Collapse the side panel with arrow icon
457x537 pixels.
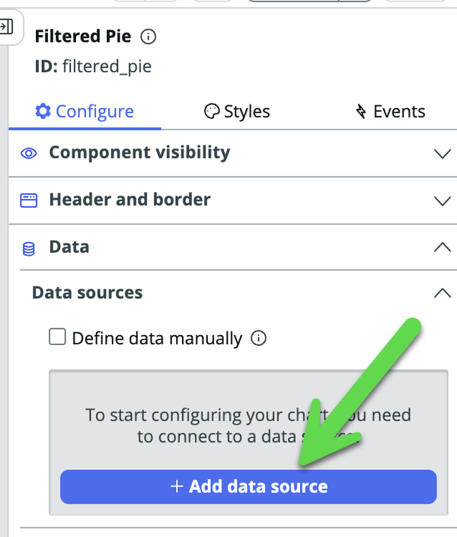(6, 27)
